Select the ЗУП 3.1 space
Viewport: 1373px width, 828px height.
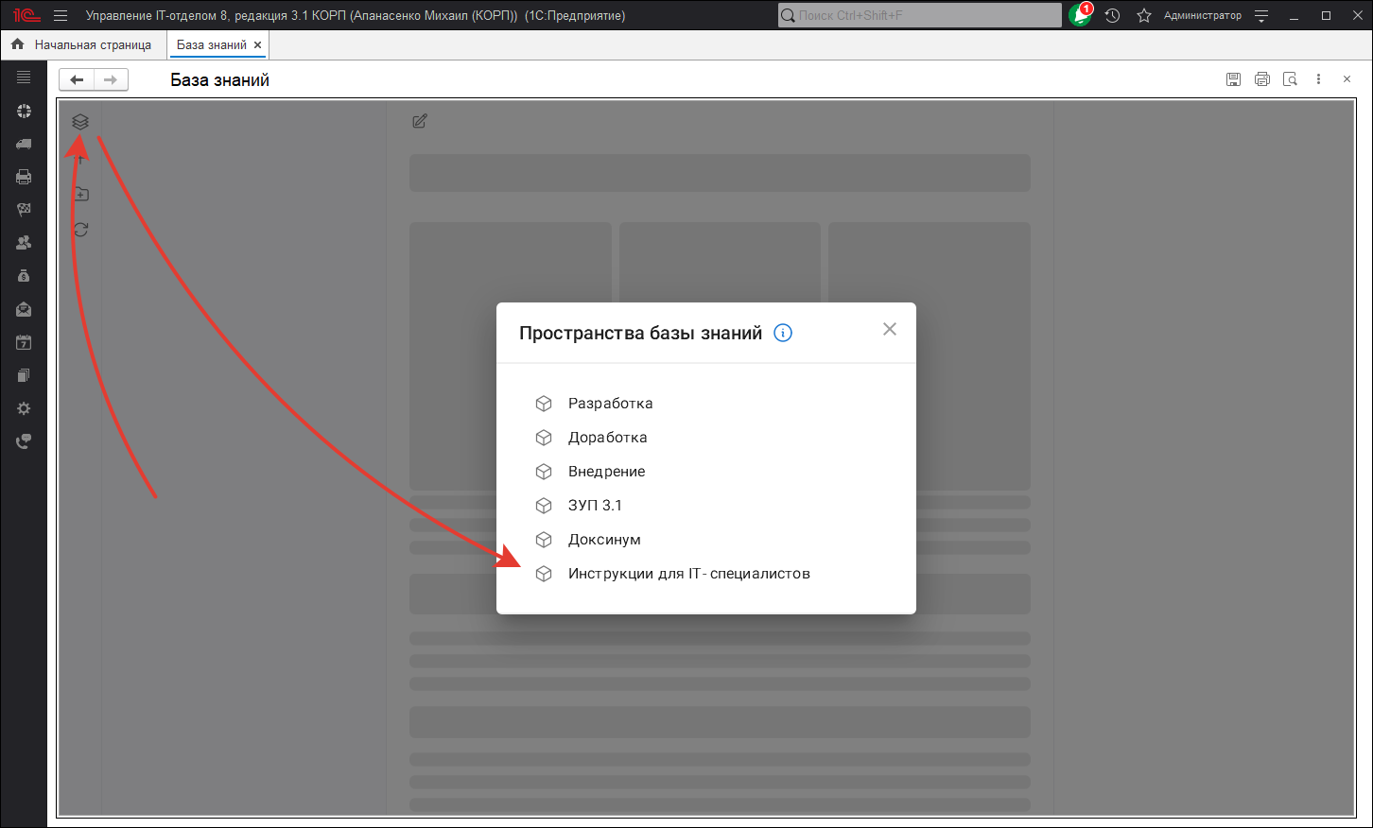pos(595,506)
